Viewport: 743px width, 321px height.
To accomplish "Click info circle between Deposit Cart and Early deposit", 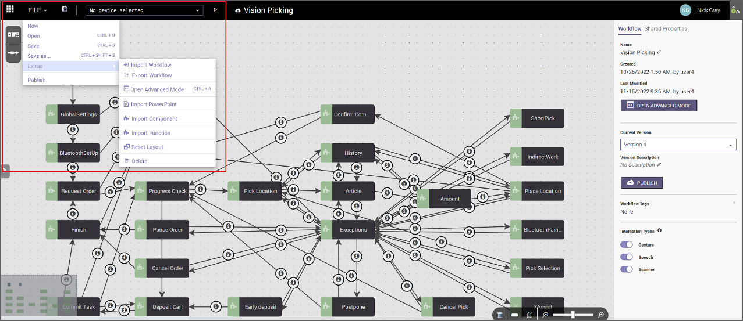I will click(x=216, y=306).
